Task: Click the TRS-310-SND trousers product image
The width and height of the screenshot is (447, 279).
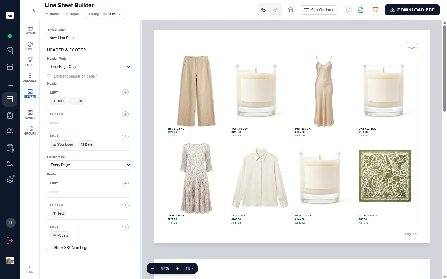Action: (x=196, y=91)
